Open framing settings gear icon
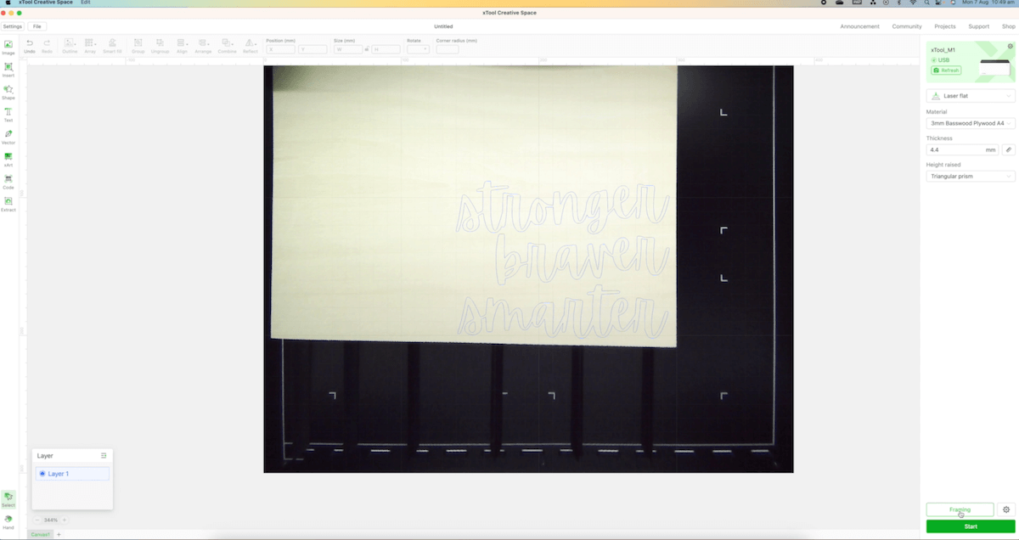Viewport: 1019px width, 540px height. coord(1006,509)
